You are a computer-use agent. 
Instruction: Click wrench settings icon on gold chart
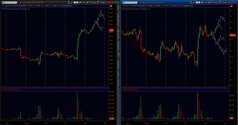pos(72,2)
